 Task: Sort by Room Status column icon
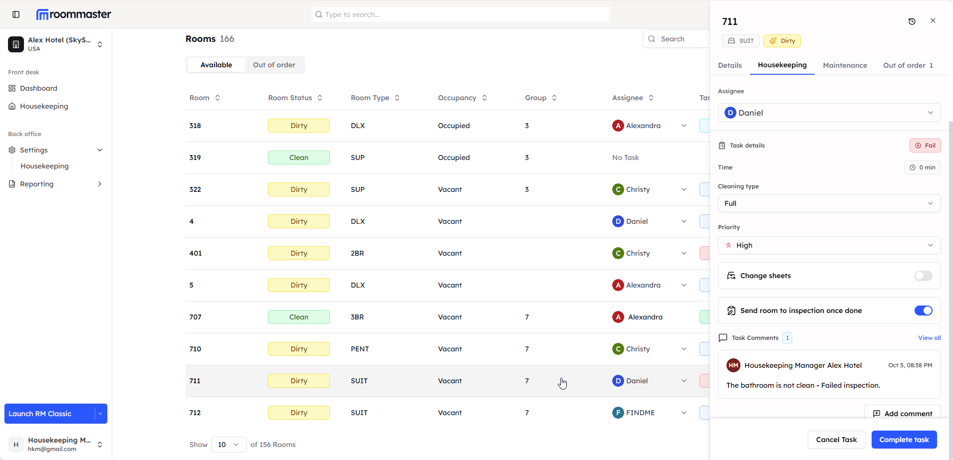(320, 98)
